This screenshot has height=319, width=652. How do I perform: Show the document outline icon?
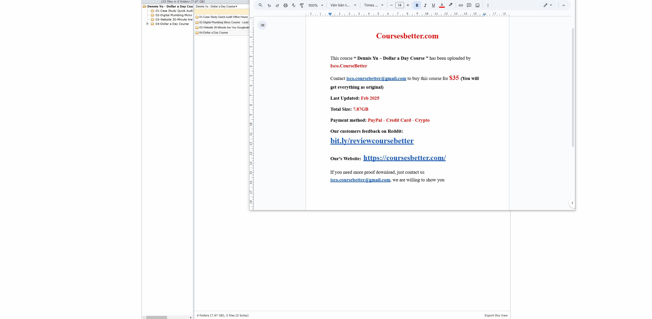[x=262, y=25]
